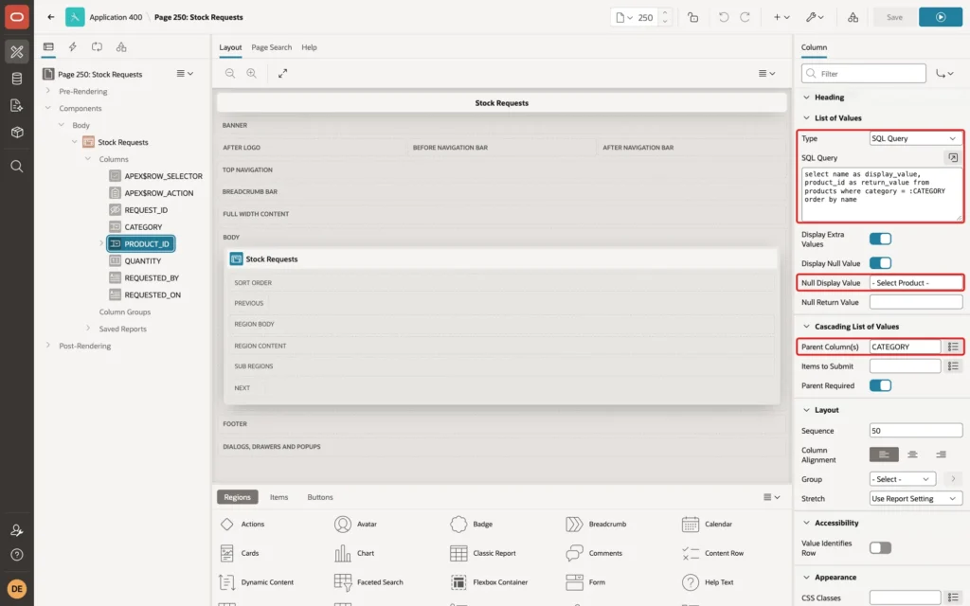The image size is (970, 606).
Task: Set column alignment to end
Action: pyautogui.click(x=941, y=454)
